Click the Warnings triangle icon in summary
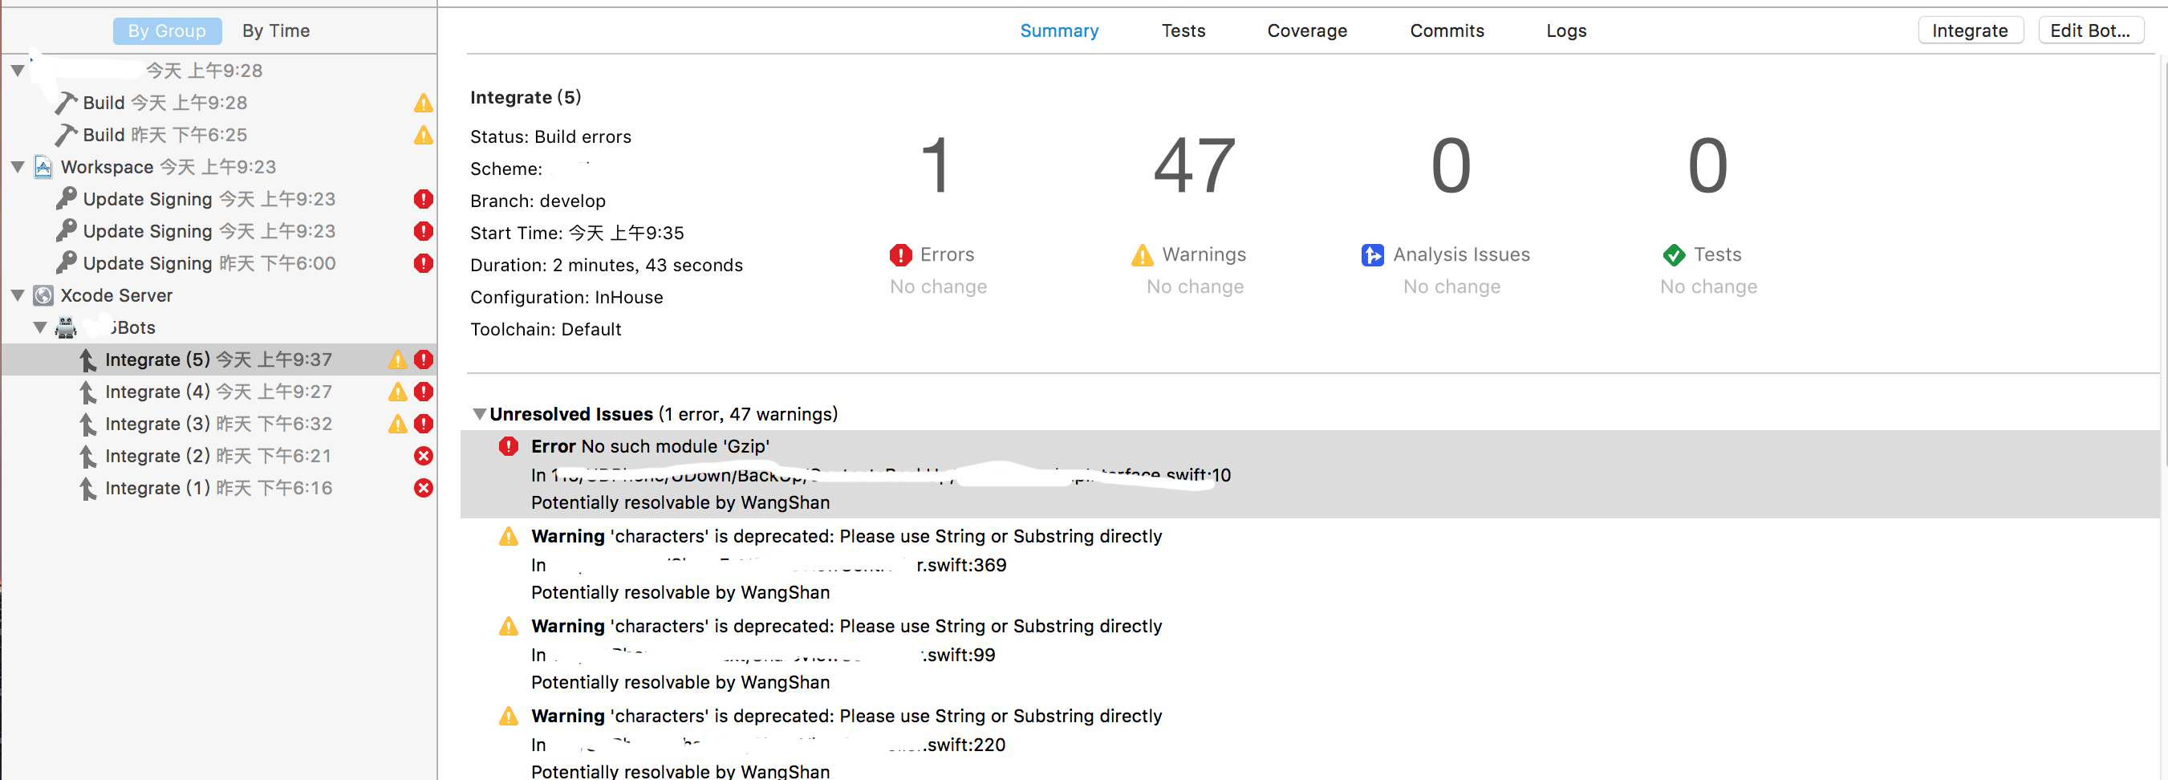 point(1142,254)
